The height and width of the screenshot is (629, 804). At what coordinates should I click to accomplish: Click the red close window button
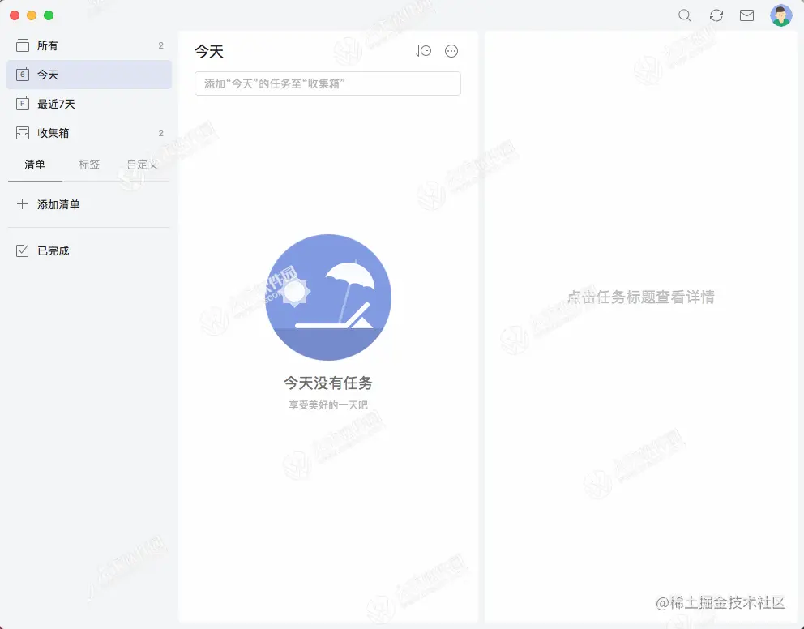pyautogui.click(x=15, y=15)
